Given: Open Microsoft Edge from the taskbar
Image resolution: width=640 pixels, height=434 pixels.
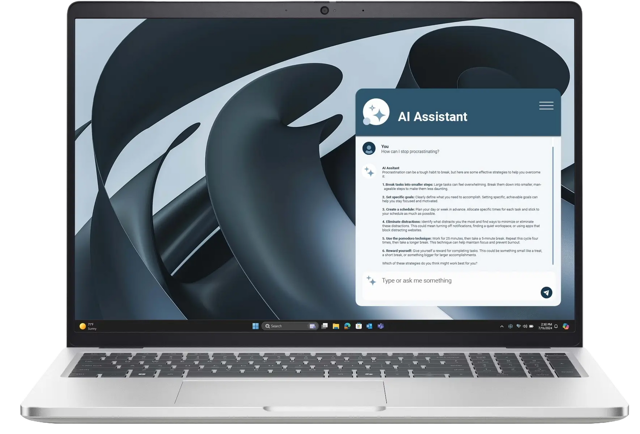Looking at the screenshot, I should tap(347, 326).
